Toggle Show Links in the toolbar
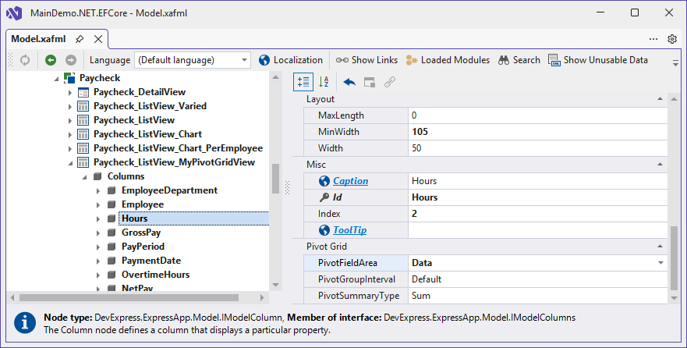 tap(367, 60)
